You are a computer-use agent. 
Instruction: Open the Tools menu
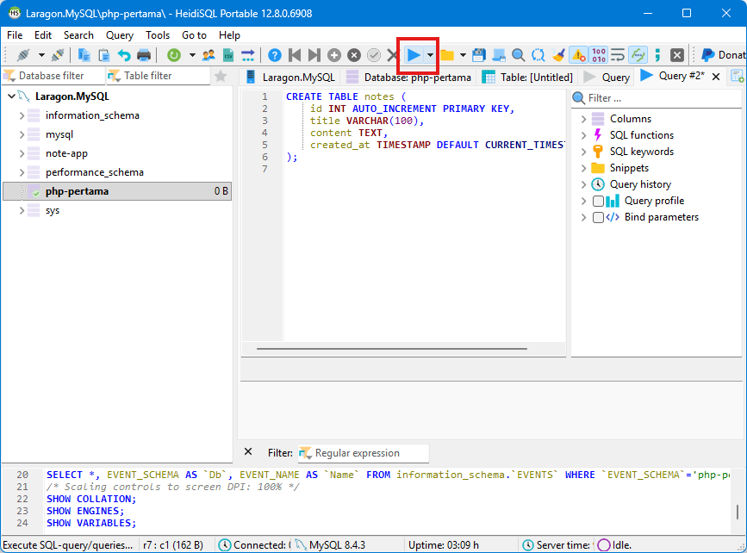(158, 35)
